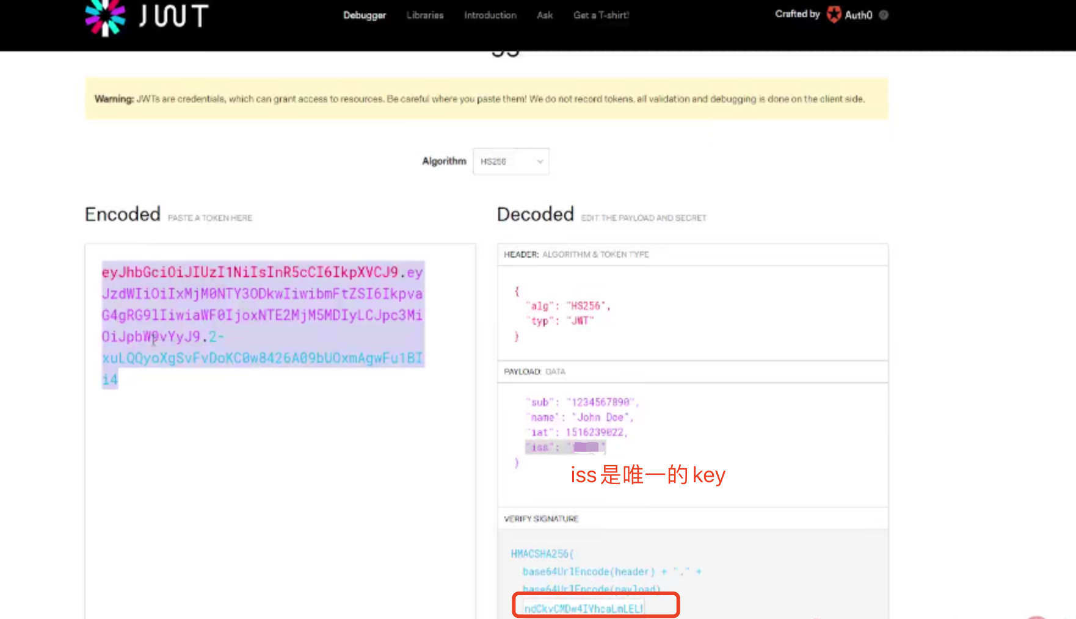The image size is (1076, 619).
Task: Click the secret key input field
Action: pyautogui.click(x=583, y=608)
